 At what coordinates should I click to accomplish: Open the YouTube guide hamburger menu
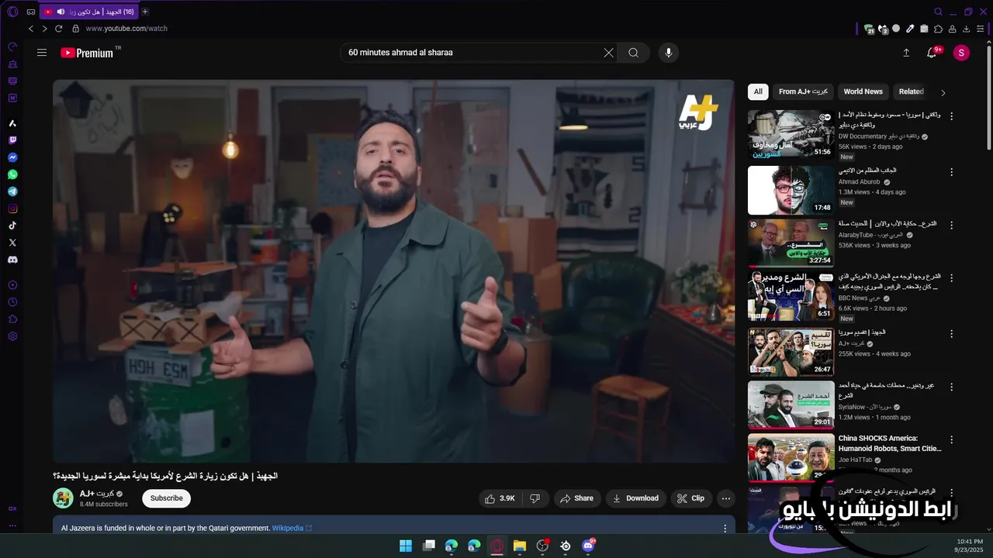pyautogui.click(x=42, y=53)
